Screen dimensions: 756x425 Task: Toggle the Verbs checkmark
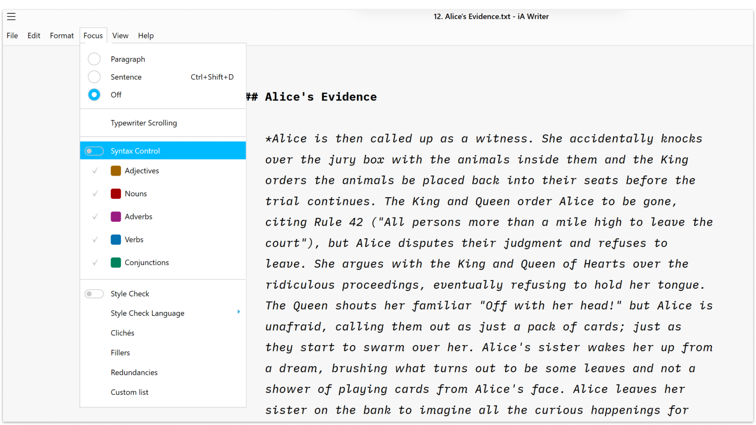pyautogui.click(x=95, y=239)
